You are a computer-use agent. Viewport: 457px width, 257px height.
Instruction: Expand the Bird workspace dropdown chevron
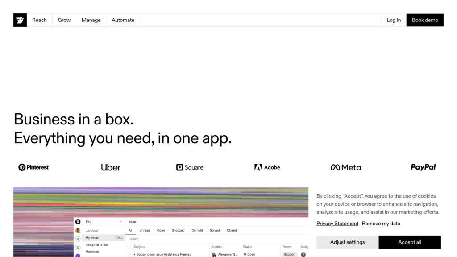coord(120,222)
